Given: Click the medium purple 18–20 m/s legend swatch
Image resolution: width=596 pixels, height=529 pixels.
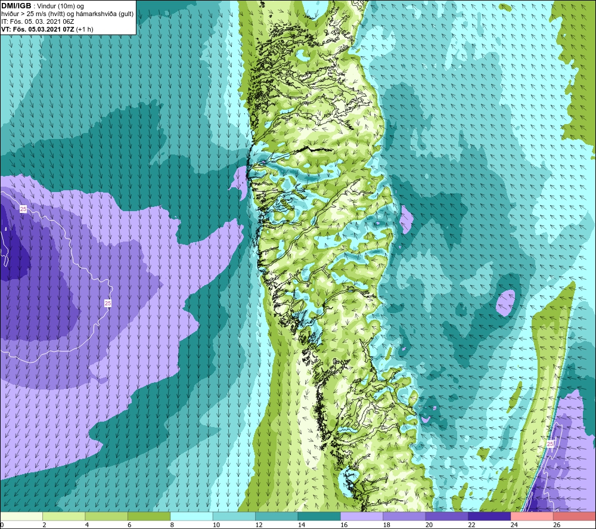Looking at the screenshot, I should point(405,516).
